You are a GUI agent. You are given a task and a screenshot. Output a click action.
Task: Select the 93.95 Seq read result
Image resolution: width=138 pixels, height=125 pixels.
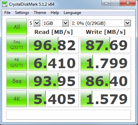tap(54, 81)
